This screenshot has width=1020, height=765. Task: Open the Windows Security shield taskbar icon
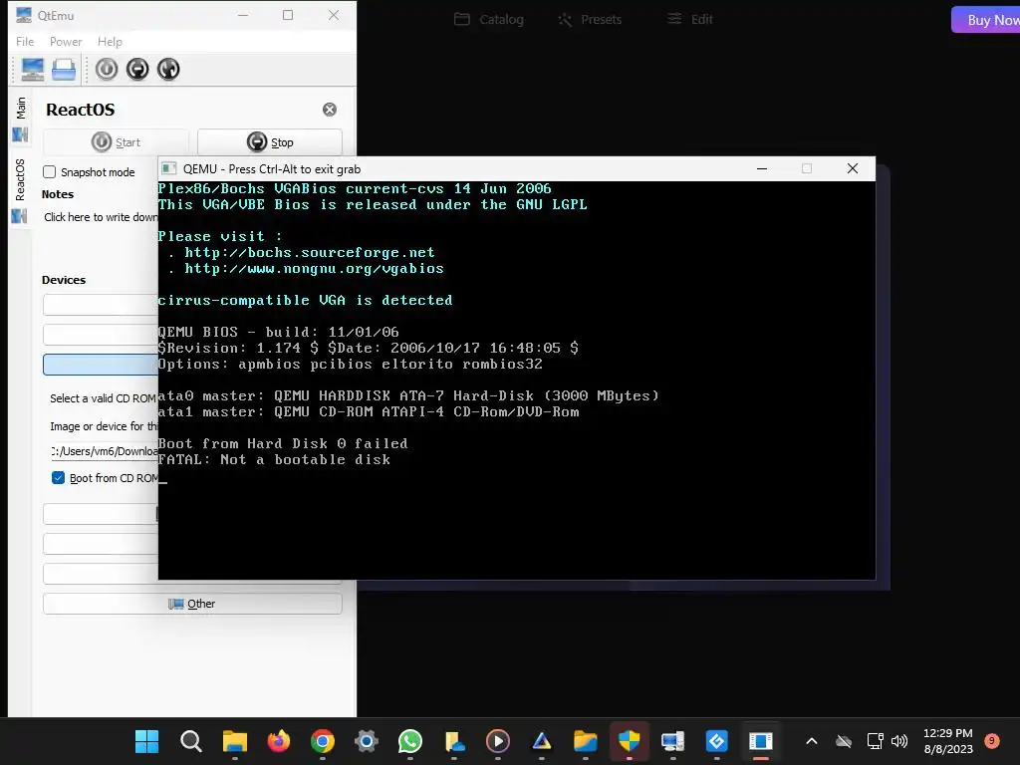(630, 741)
